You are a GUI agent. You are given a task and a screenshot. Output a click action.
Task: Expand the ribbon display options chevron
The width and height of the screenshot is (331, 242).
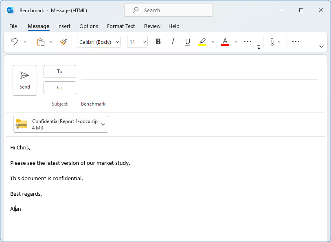pyautogui.click(x=321, y=46)
